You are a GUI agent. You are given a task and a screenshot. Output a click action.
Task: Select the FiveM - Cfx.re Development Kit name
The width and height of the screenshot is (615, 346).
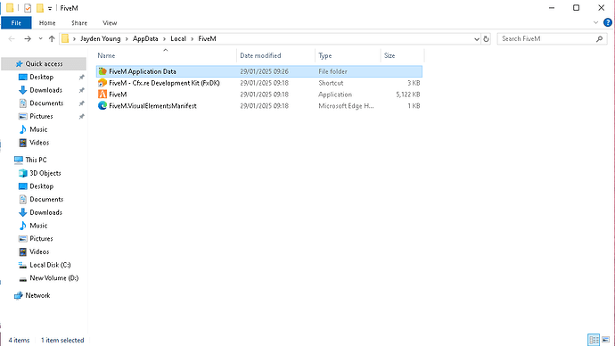pyautogui.click(x=164, y=83)
